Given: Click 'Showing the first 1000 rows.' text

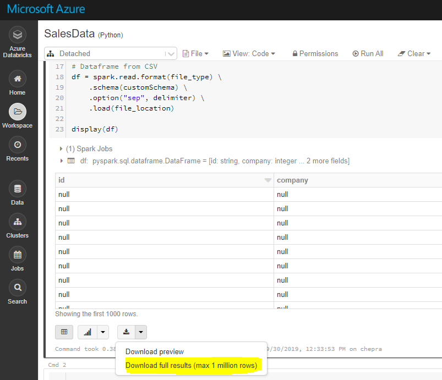Looking at the screenshot, I should point(96,314).
